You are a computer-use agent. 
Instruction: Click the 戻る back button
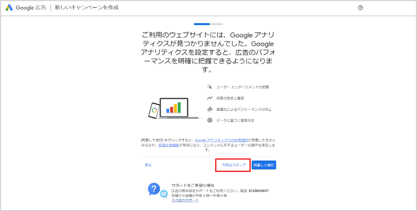148,165
